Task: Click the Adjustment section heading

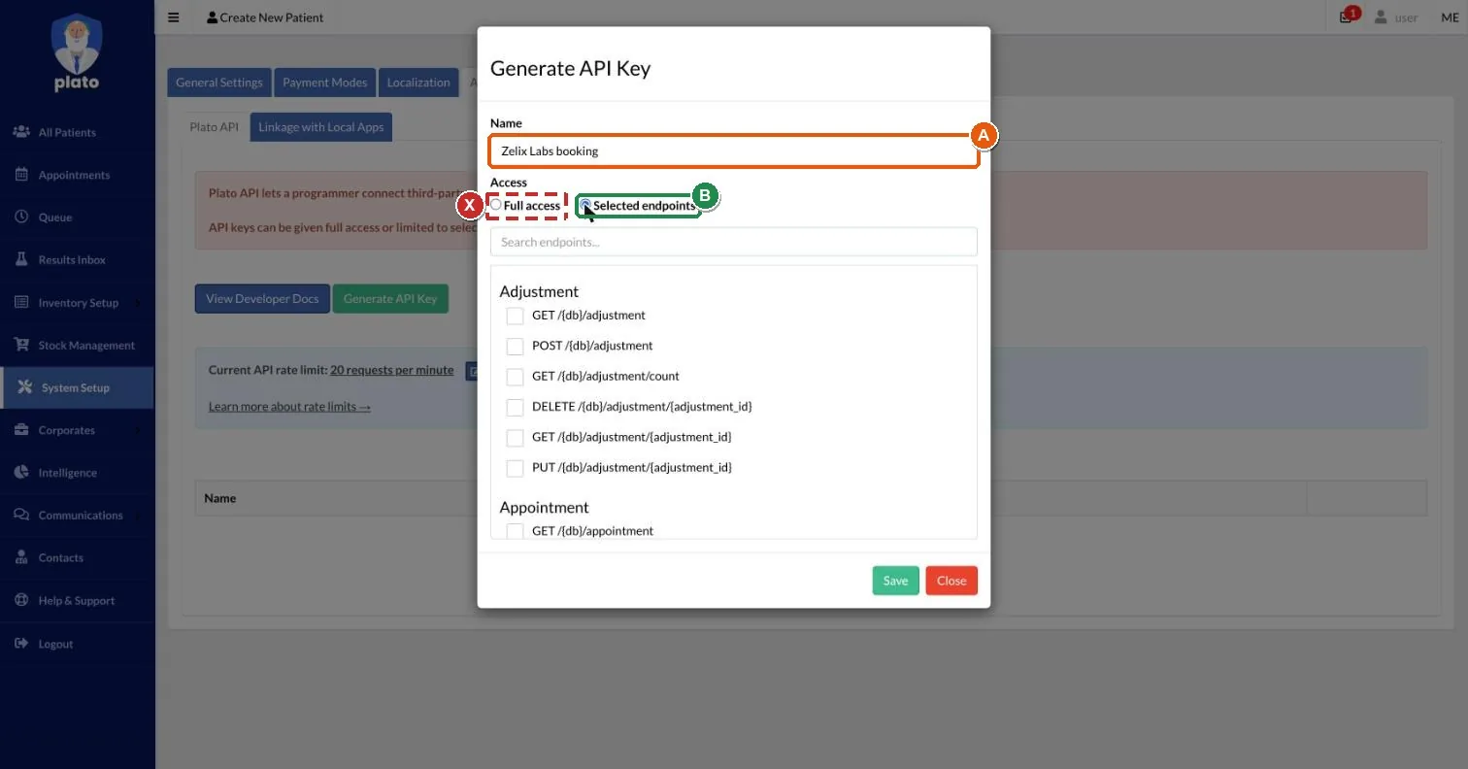Action: point(539,291)
